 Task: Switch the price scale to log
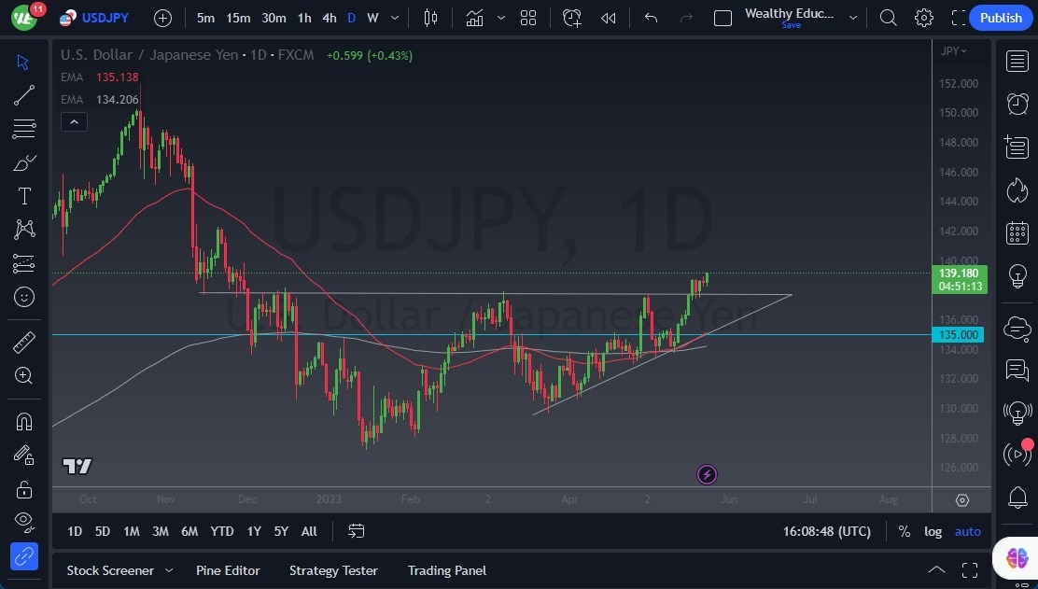coord(933,531)
